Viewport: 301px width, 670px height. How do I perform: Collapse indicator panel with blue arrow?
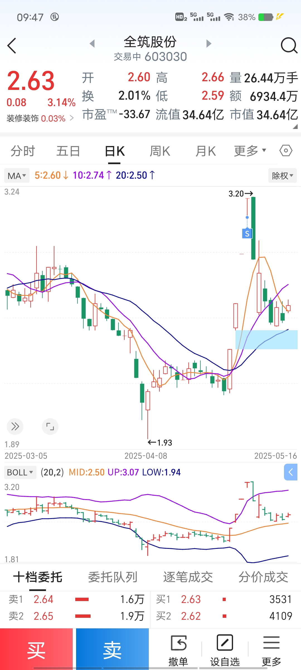(x=291, y=472)
